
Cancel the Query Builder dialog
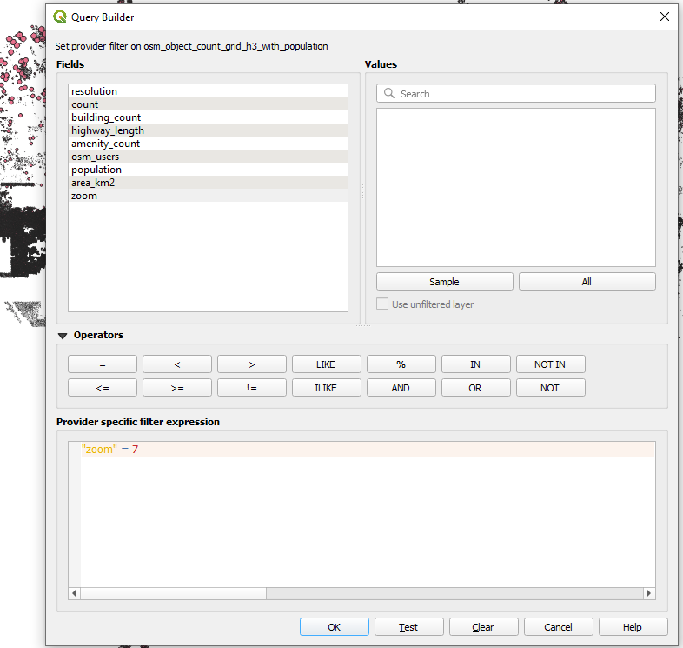click(x=558, y=626)
